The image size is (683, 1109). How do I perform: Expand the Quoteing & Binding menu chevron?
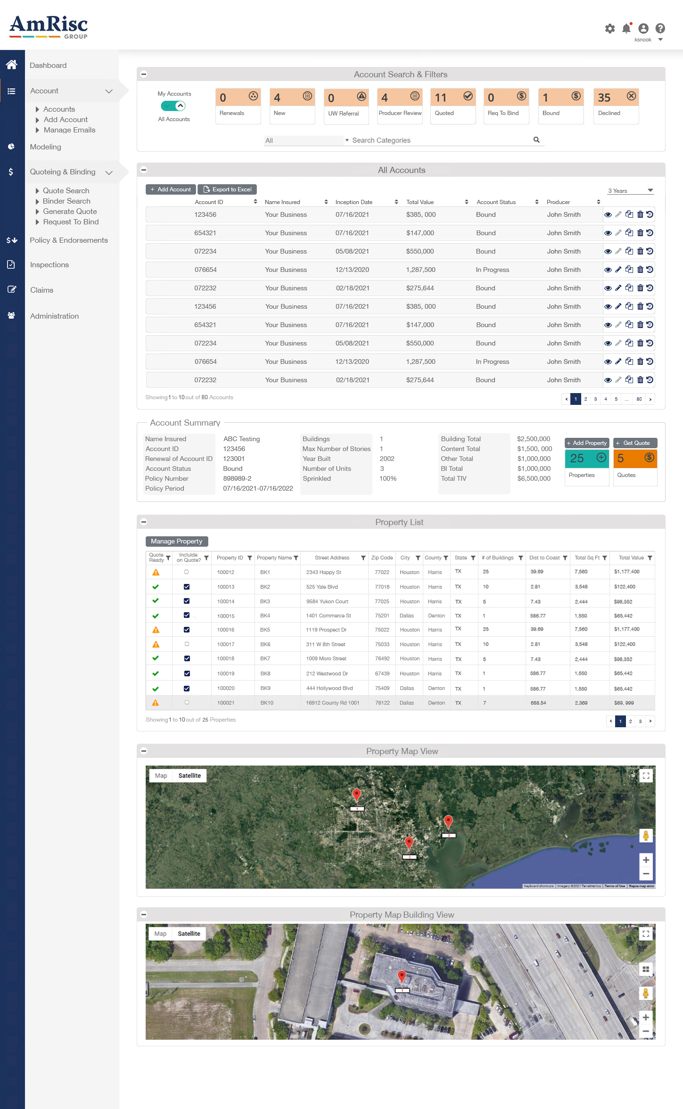click(109, 173)
